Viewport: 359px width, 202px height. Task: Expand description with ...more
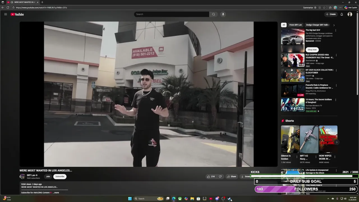[x=56, y=193]
